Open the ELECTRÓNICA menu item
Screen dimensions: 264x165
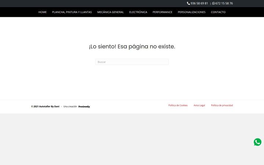click(138, 12)
